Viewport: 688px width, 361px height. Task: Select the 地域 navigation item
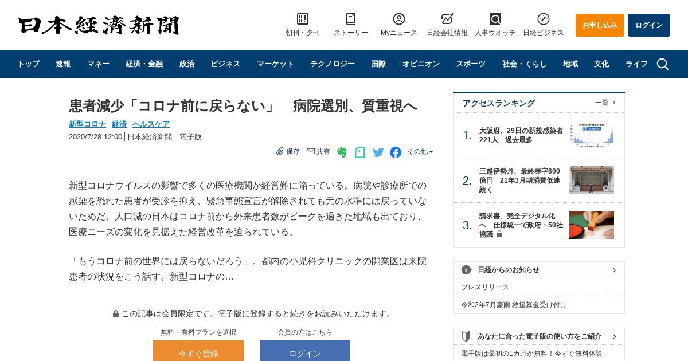tap(570, 64)
